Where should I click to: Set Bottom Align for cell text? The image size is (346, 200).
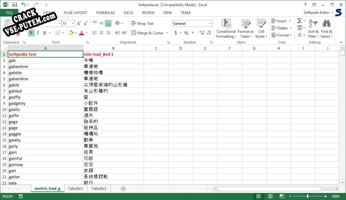tap(108, 23)
